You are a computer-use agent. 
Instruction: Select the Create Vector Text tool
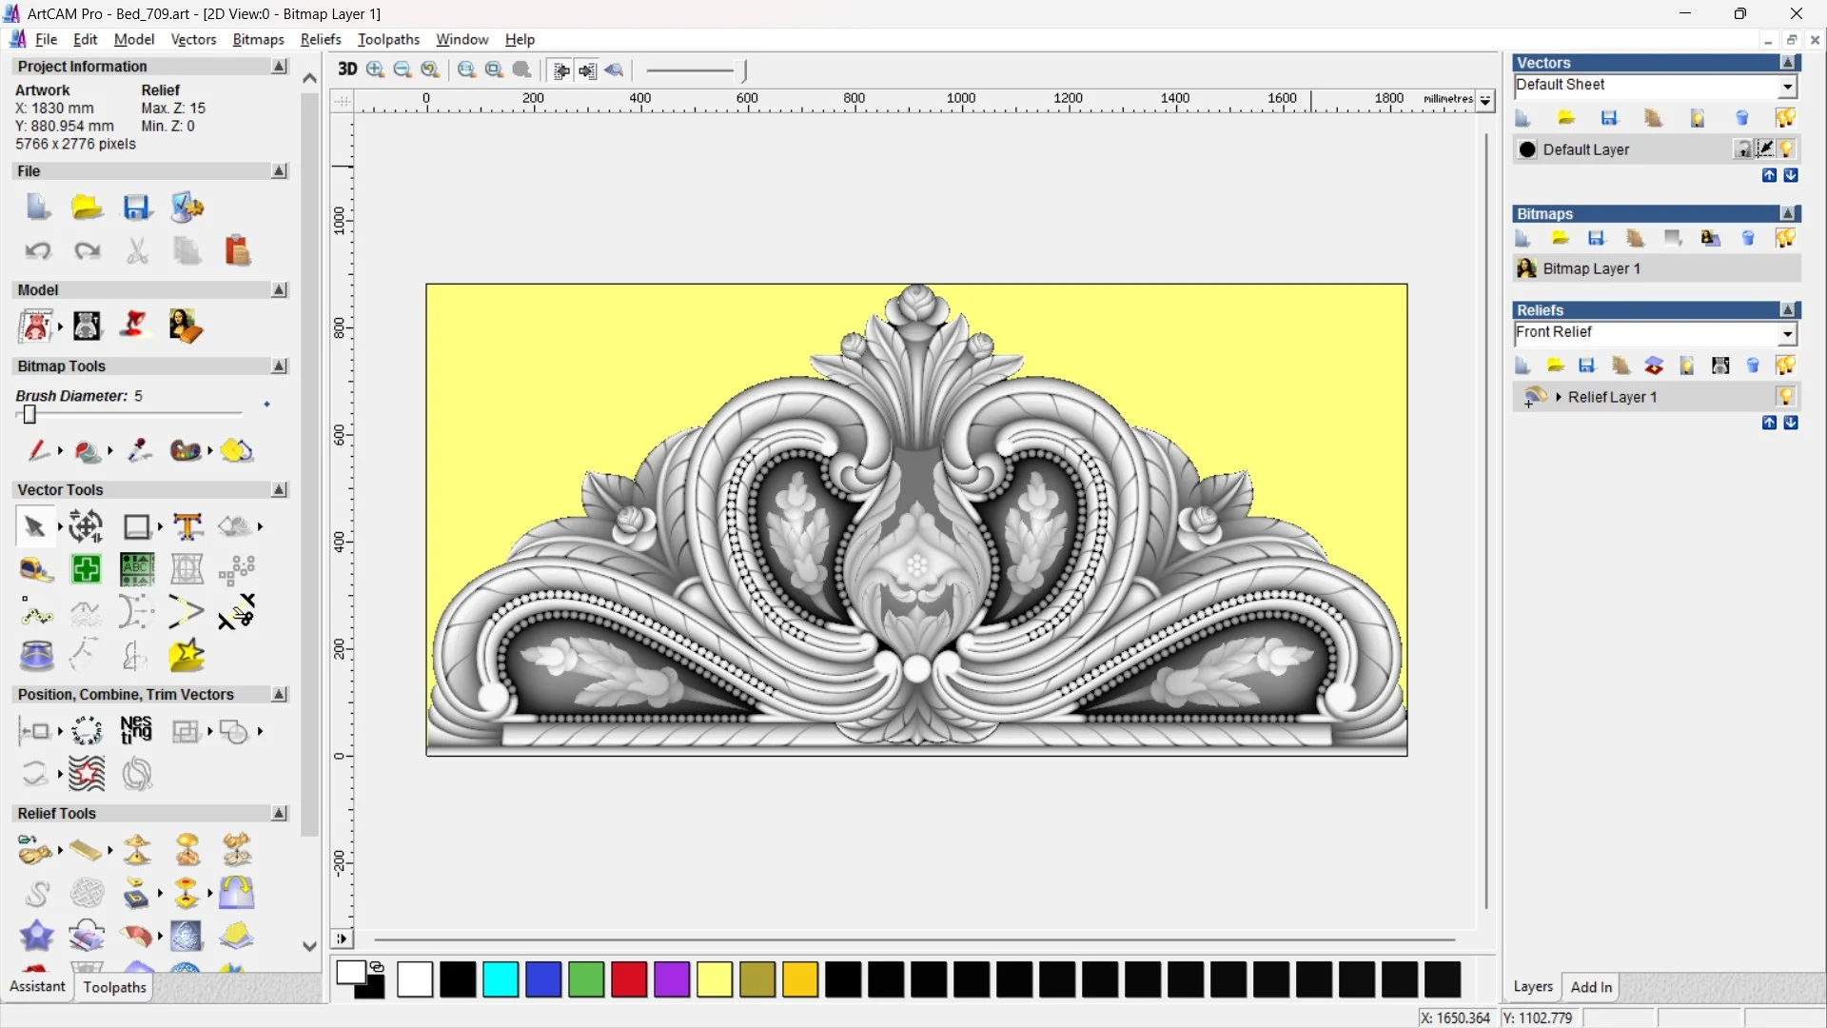point(187,526)
